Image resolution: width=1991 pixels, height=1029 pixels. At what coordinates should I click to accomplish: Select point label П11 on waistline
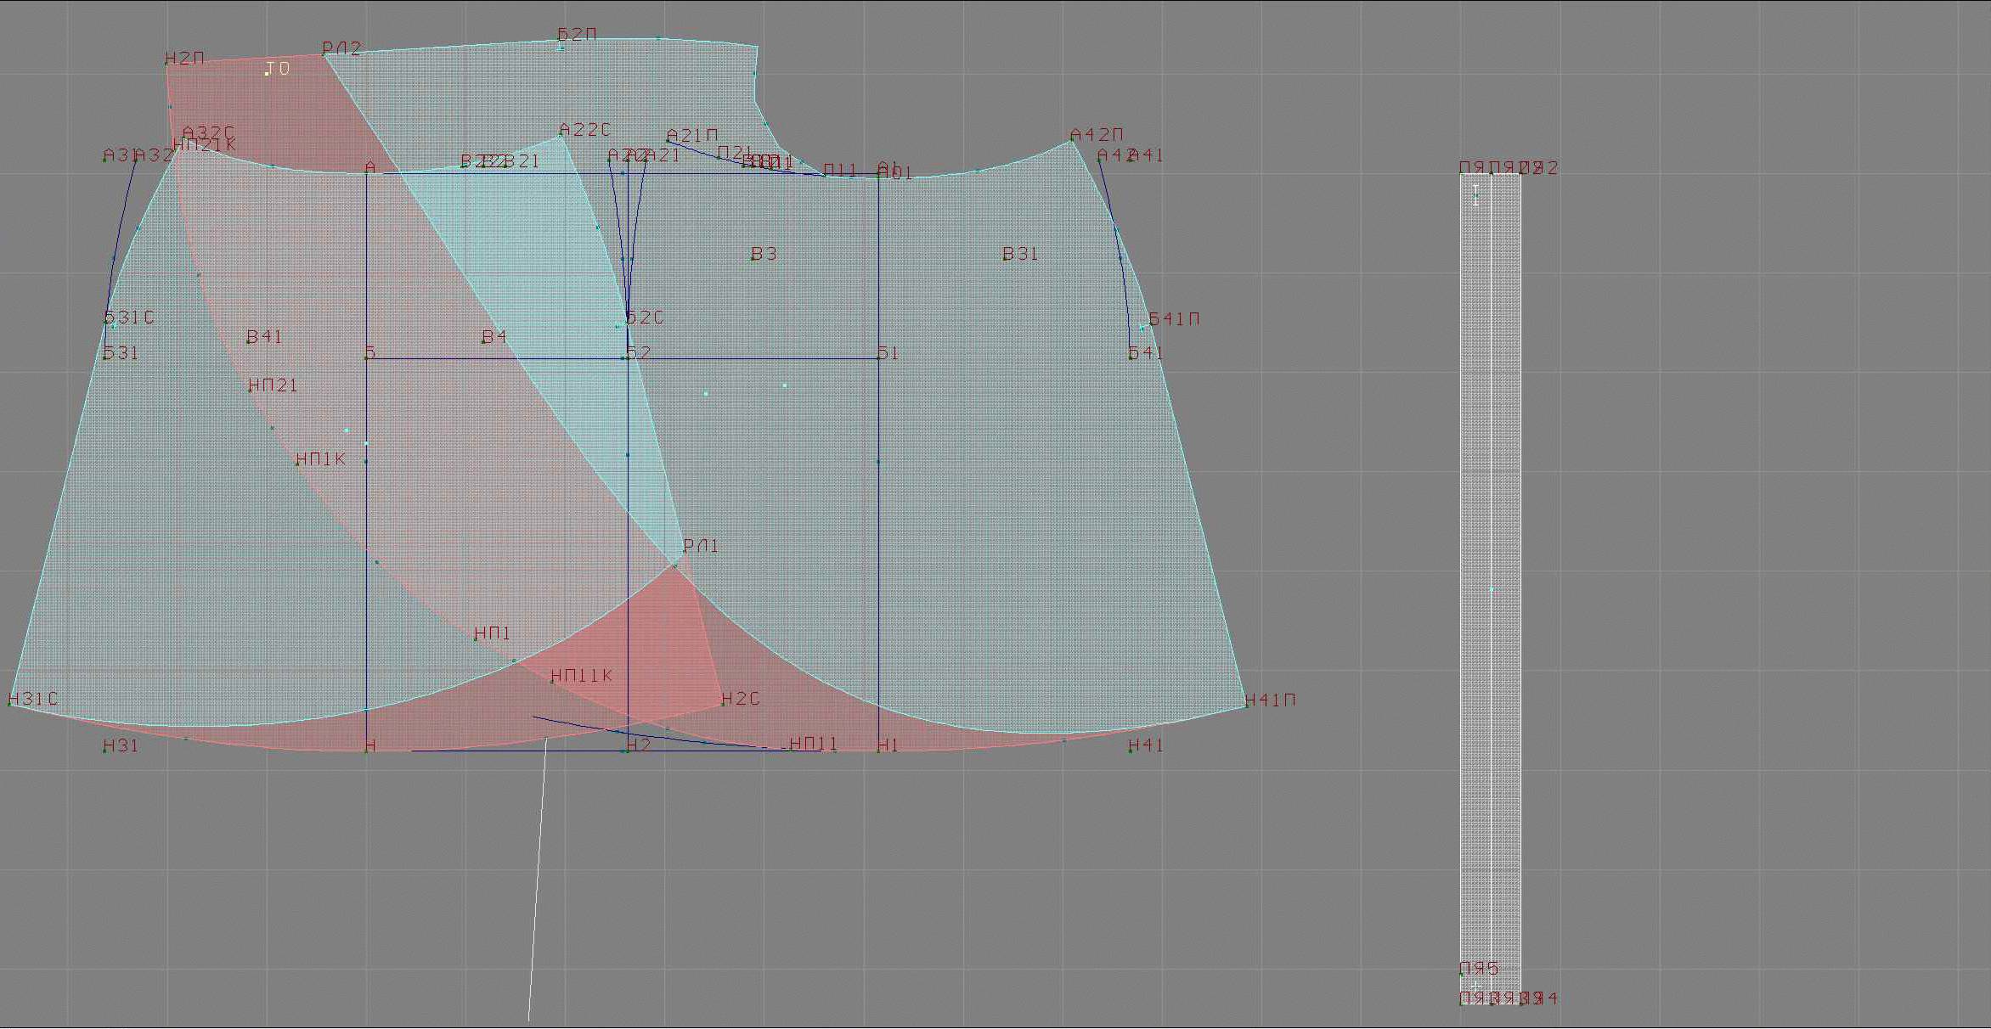(x=840, y=170)
